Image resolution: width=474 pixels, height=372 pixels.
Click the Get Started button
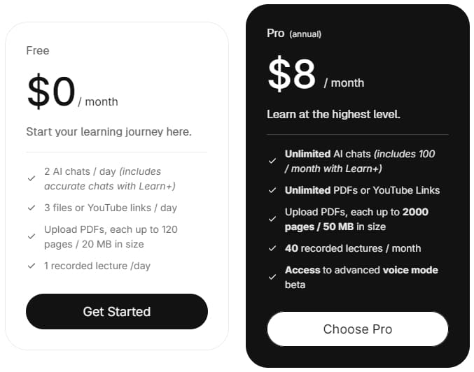tap(117, 311)
